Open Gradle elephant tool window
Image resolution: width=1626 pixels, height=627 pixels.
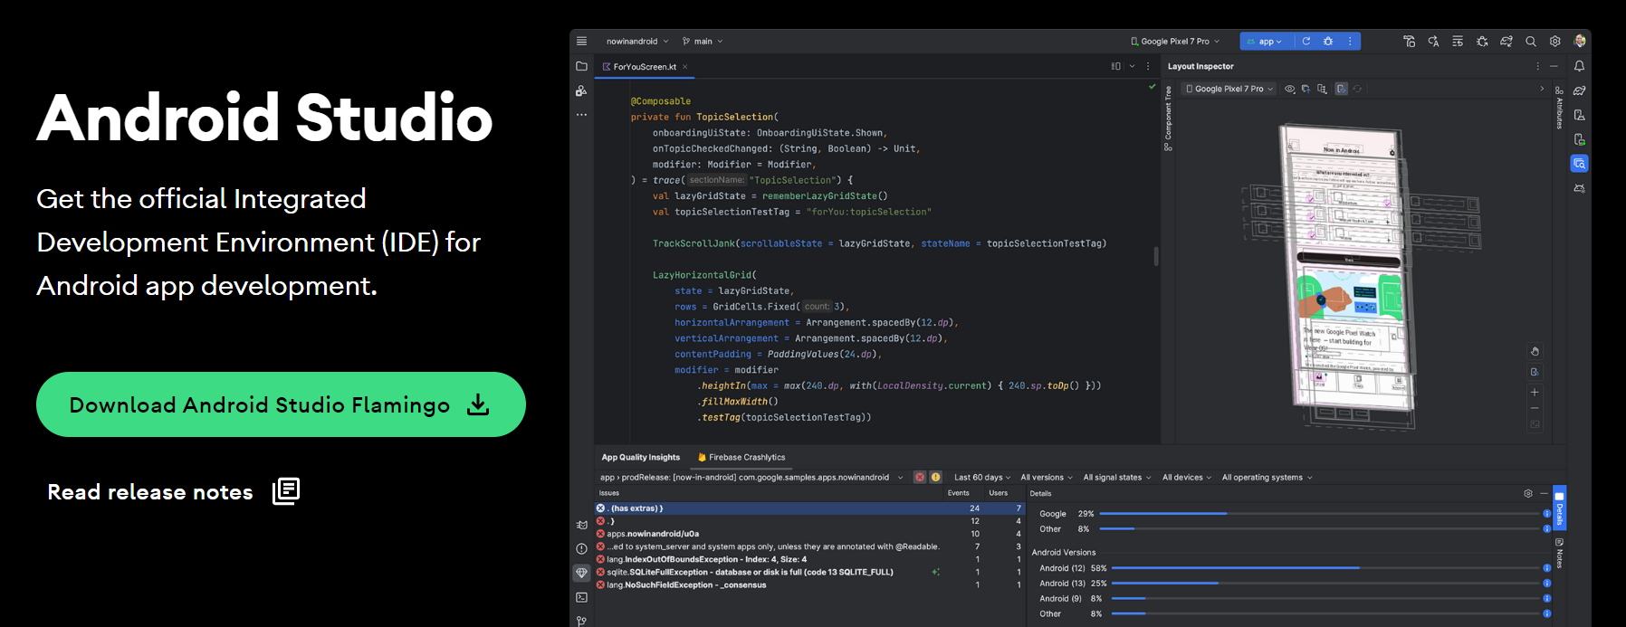[1579, 90]
